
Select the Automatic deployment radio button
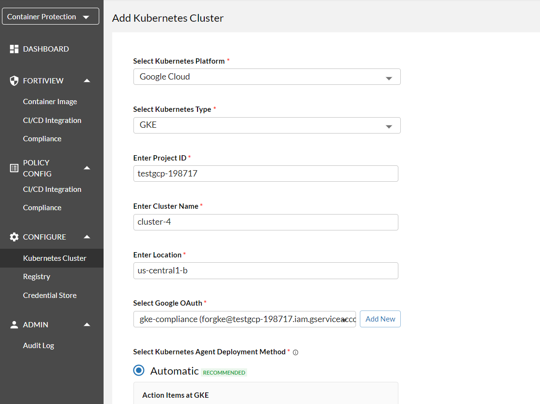(x=139, y=371)
